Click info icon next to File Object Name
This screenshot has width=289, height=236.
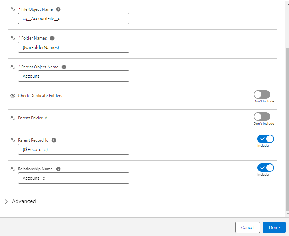(x=58, y=9)
